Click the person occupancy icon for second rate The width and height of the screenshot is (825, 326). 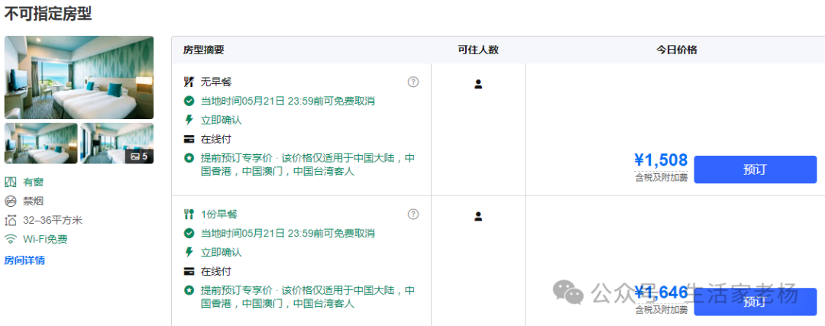(478, 216)
